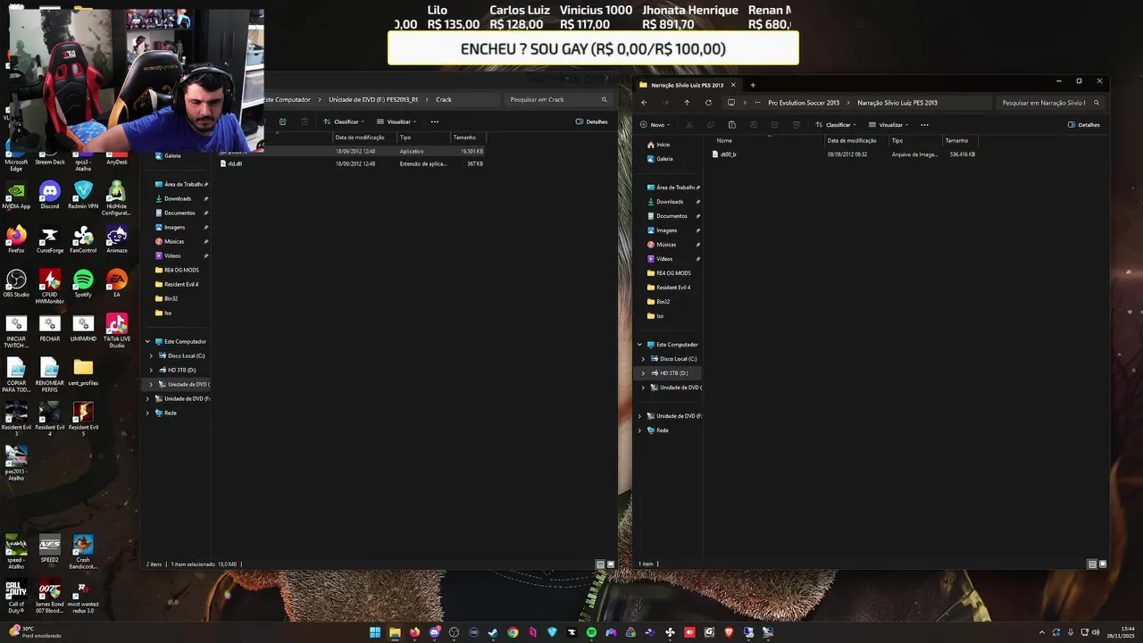Screen dimensions: 1143x643
Task: Open Windows Start menu on taskbar
Action: [375, 632]
